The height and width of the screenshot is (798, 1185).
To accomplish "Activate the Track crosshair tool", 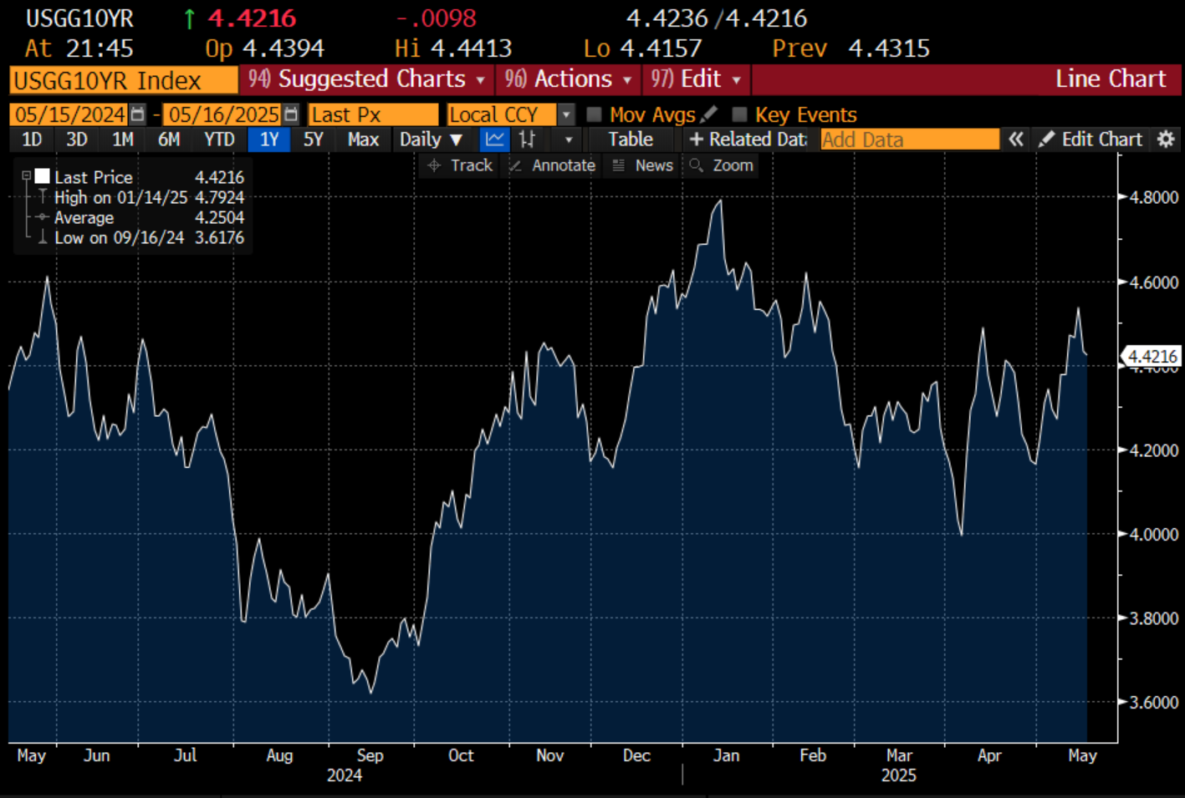I will tap(461, 165).
